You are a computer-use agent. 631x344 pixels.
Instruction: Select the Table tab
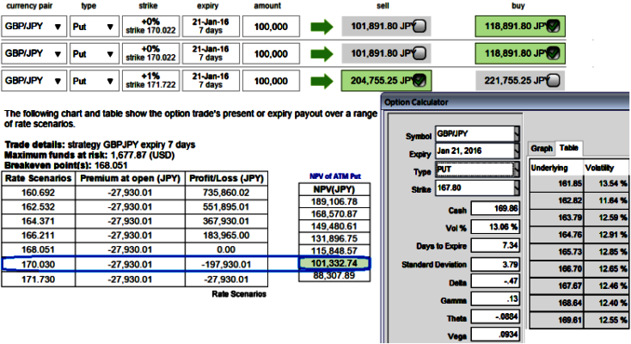pyautogui.click(x=568, y=148)
